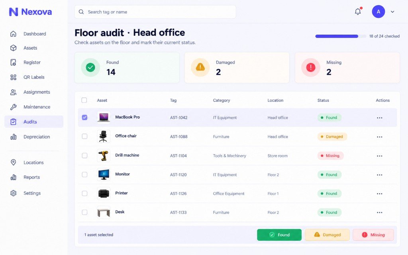Click the Tools & Machinery category cell
The image size is (408, 255).
pyautogui.click(x=229, y=156)
